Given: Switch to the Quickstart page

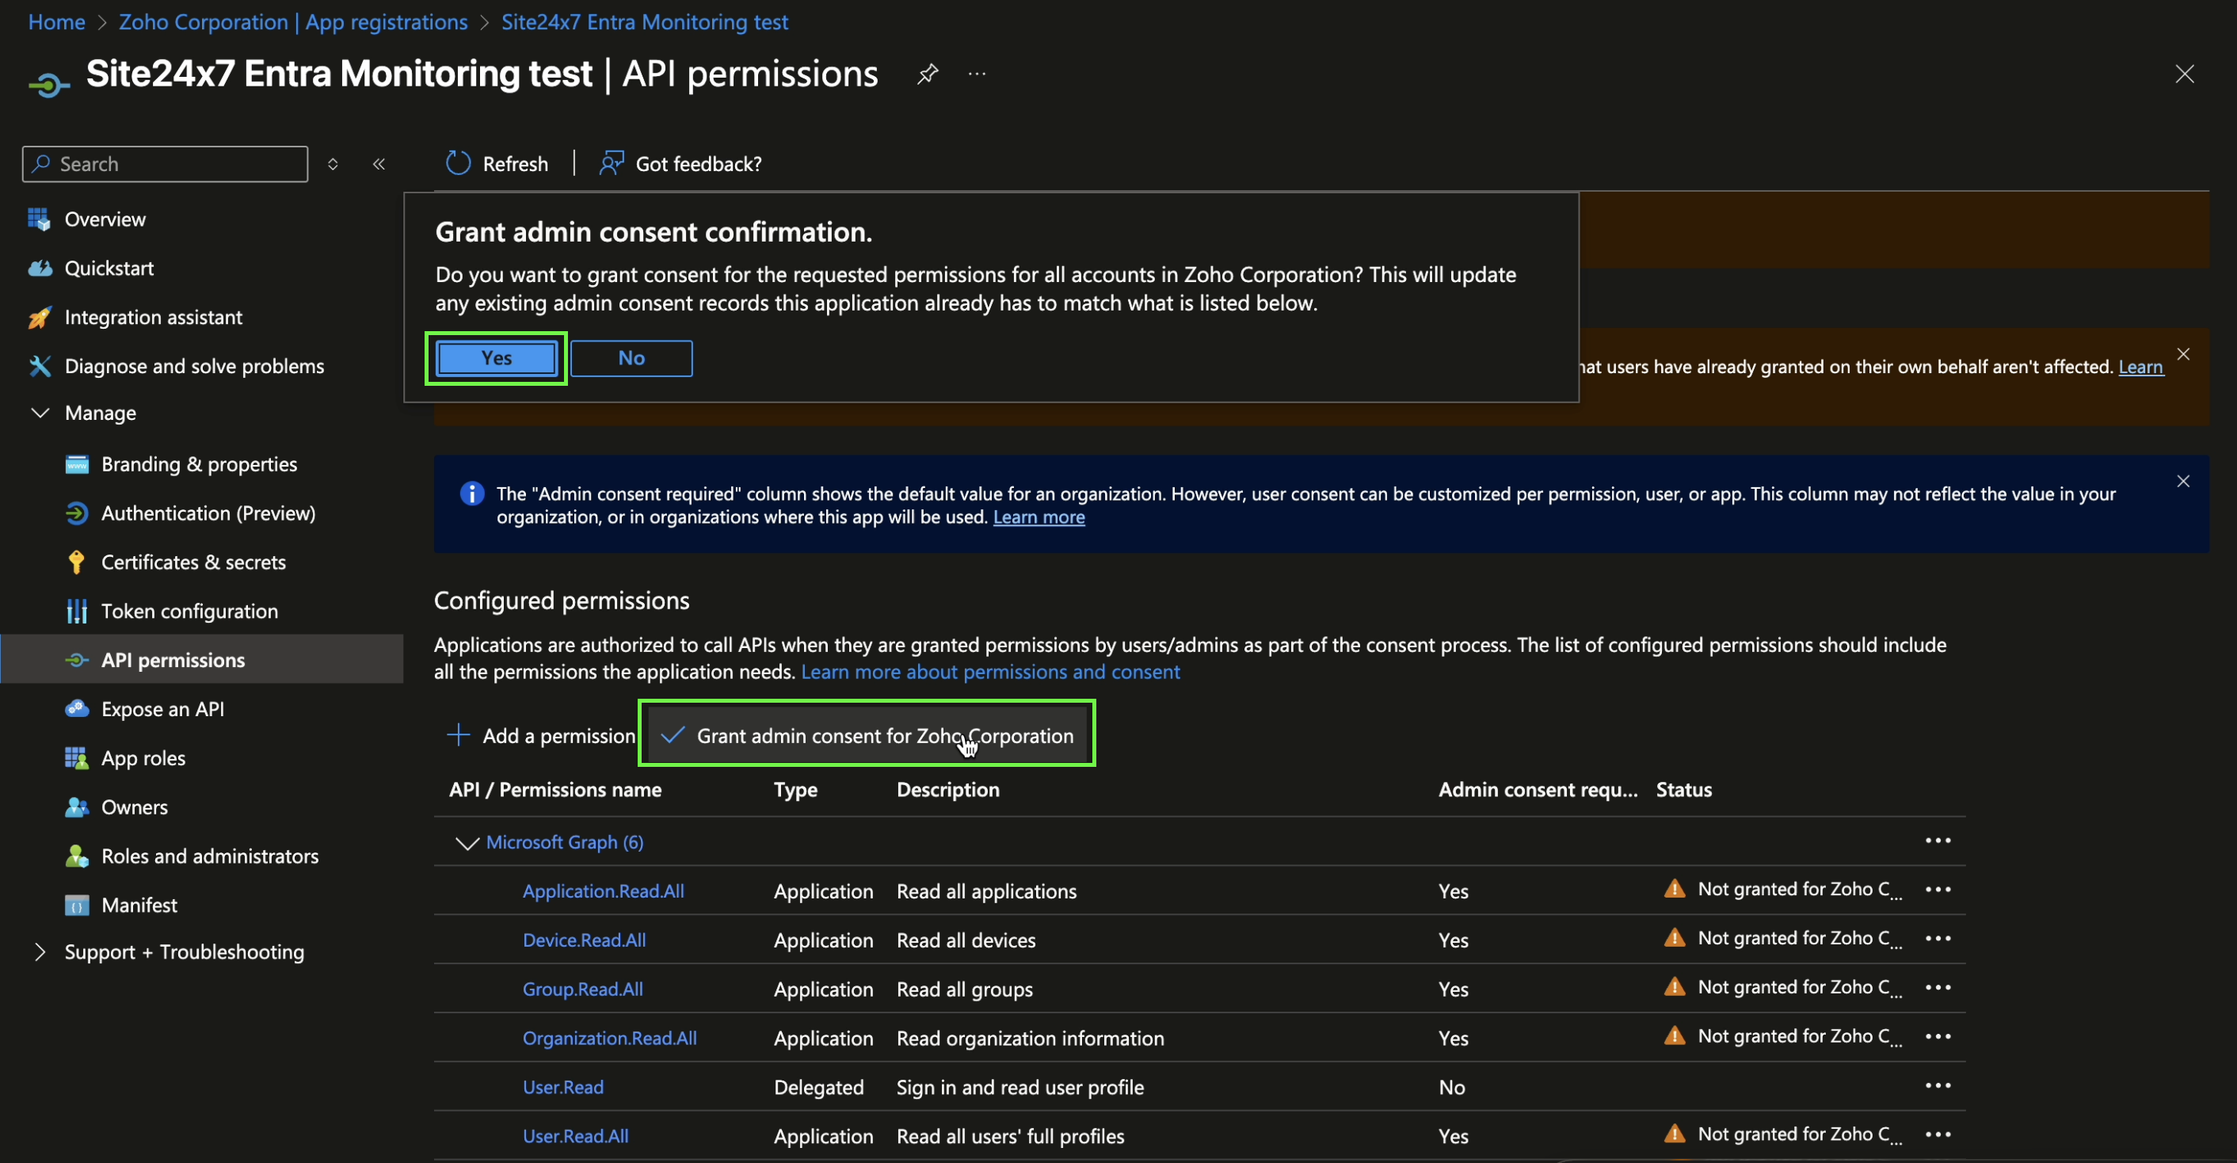Looking at the screenshot, I should 109,268.
